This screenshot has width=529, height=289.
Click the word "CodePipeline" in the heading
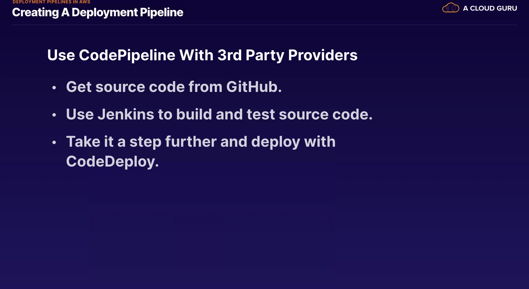tap(127, 55)
